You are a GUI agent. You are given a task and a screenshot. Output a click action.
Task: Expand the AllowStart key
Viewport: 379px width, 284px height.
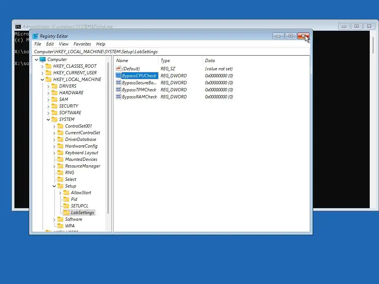[60, 193]
